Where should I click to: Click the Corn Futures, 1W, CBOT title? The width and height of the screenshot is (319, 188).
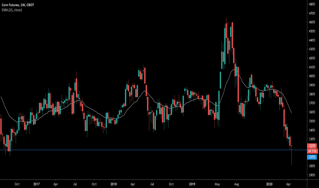point(18,5)
